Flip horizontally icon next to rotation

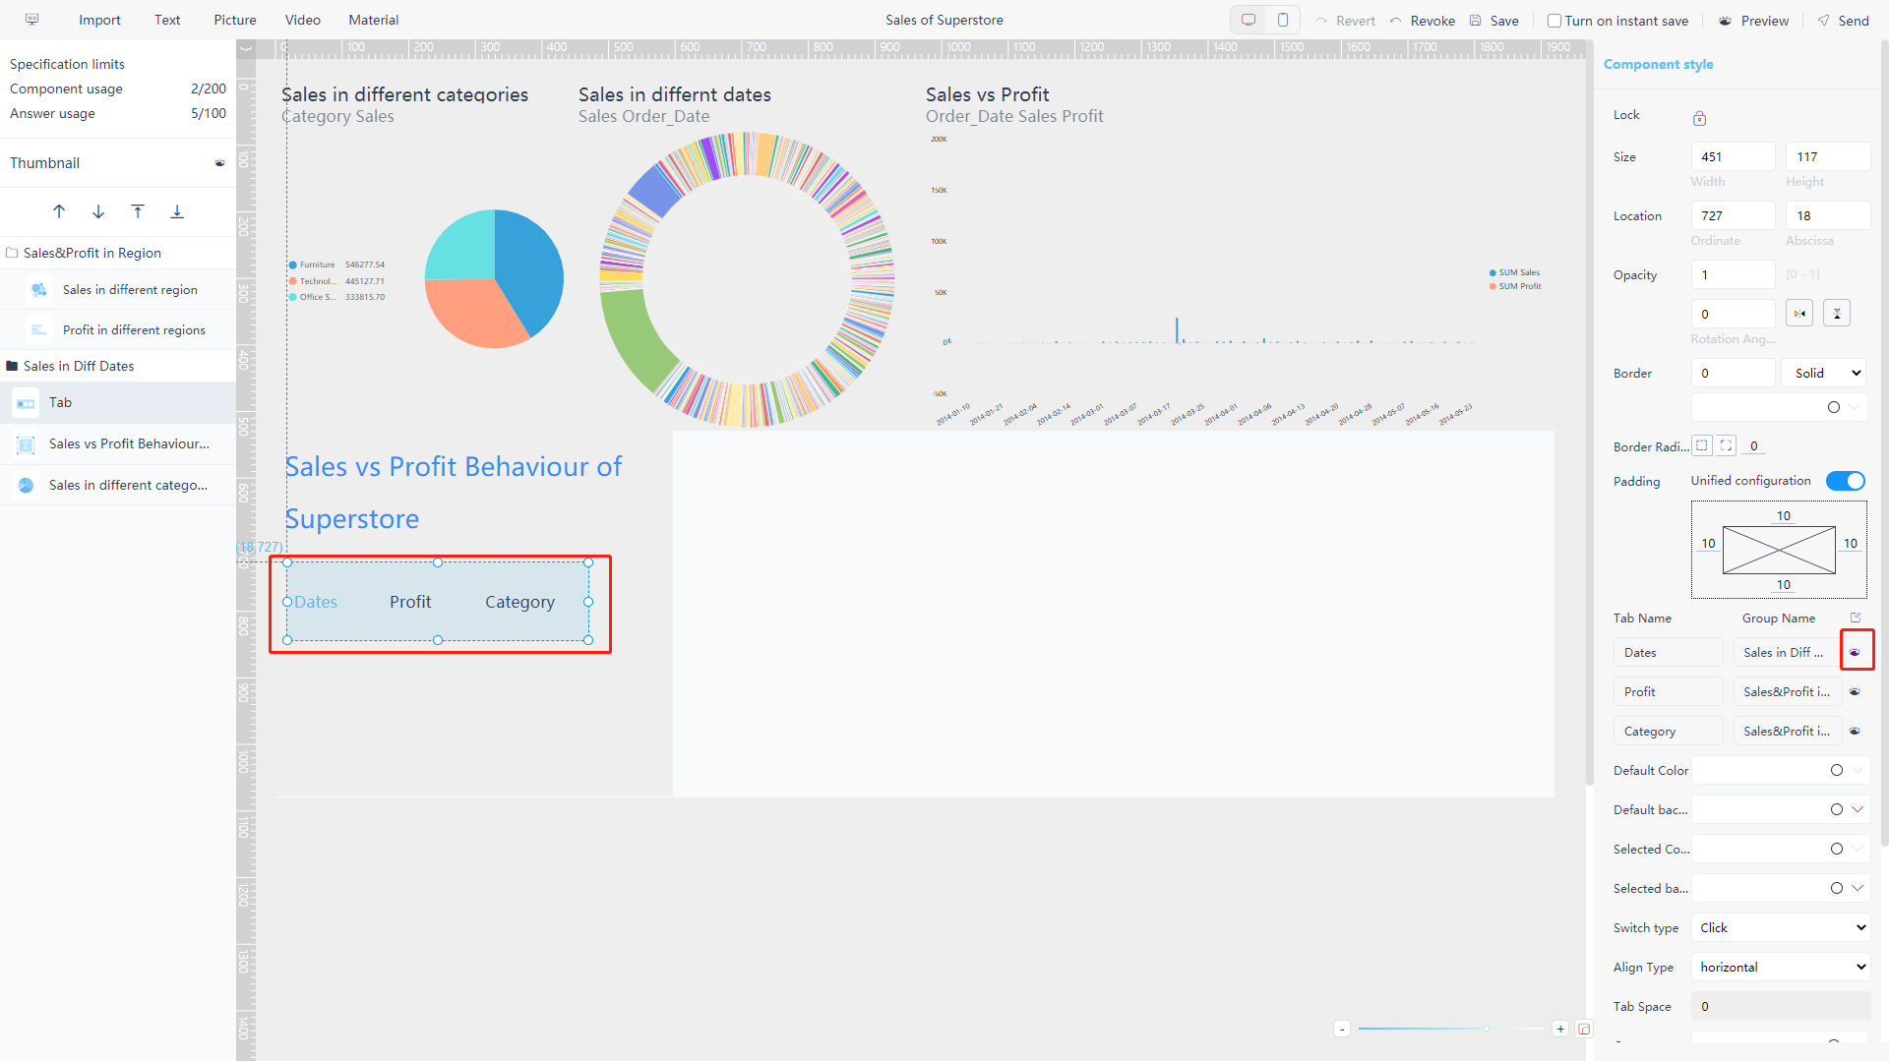[x=1799, y=314]
